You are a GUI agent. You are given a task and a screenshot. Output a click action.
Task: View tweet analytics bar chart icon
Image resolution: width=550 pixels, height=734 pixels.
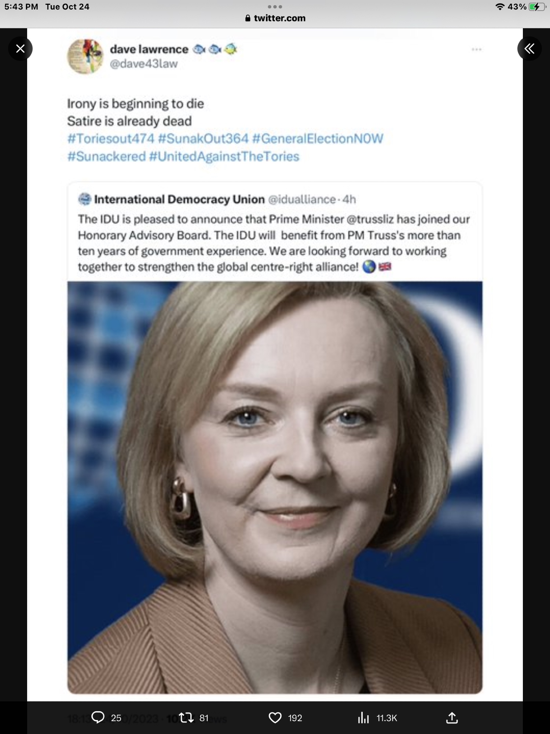click(363, 717)
